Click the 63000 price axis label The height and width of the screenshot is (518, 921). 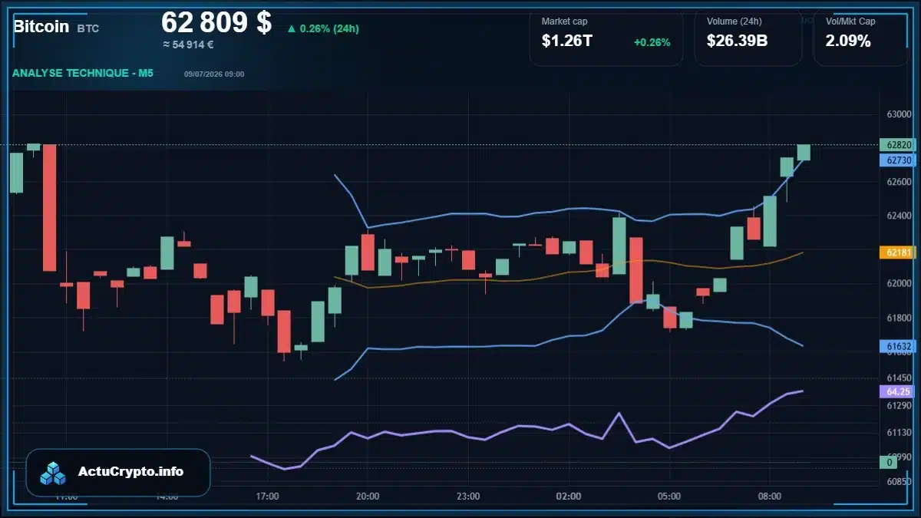point(899,114)
